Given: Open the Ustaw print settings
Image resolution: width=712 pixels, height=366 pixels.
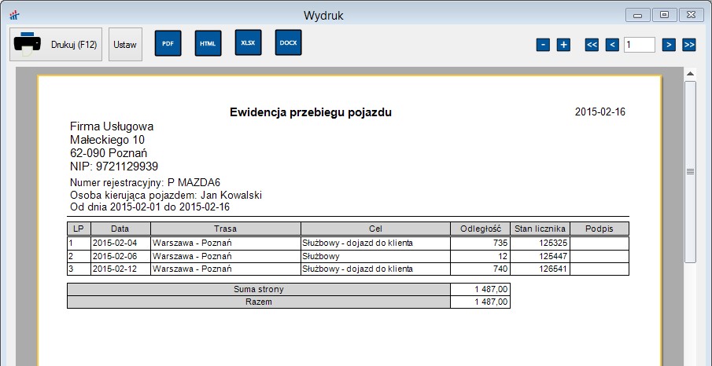Looking at the screenshot, I should coord(125,45).
